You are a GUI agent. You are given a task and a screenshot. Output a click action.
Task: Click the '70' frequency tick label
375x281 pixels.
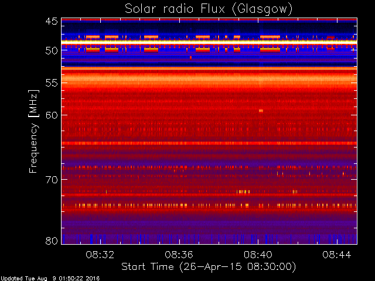[52, 180]
